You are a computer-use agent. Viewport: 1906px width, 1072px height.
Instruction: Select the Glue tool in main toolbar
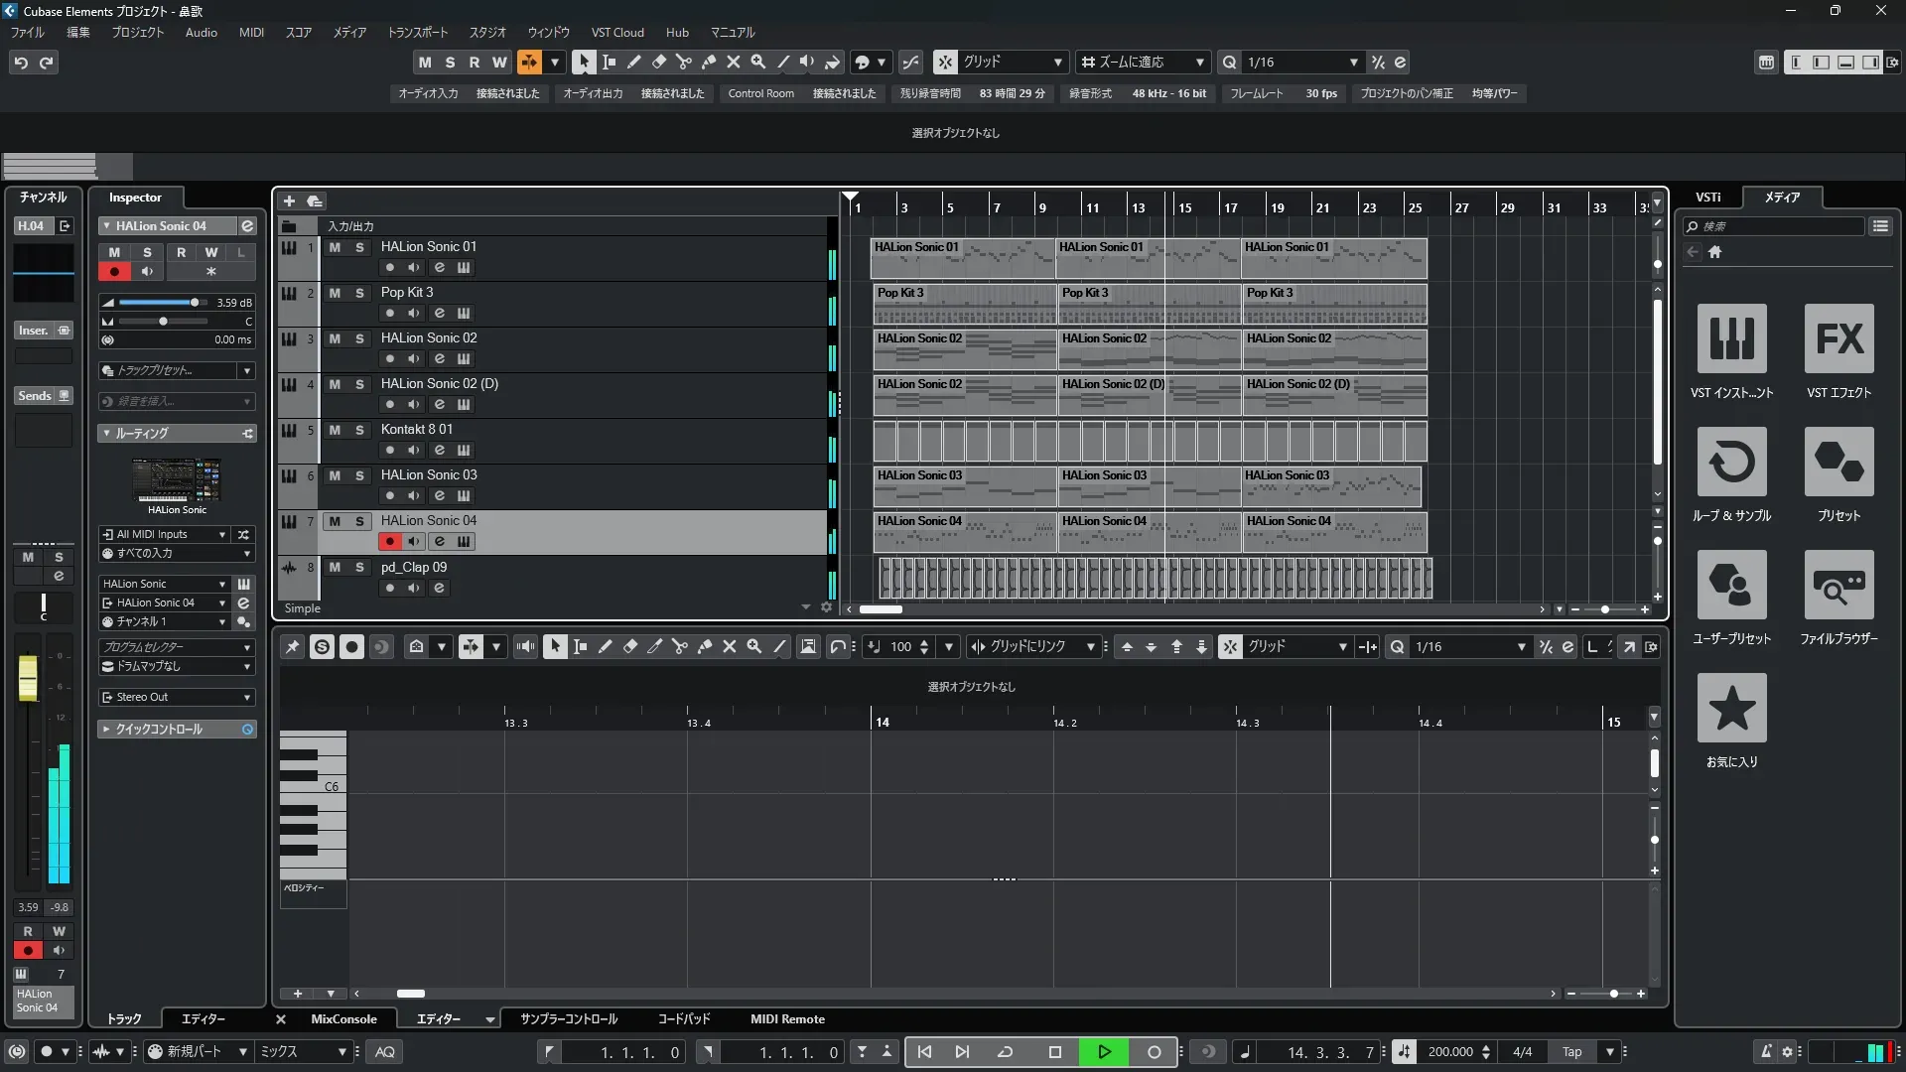point(708,62)
